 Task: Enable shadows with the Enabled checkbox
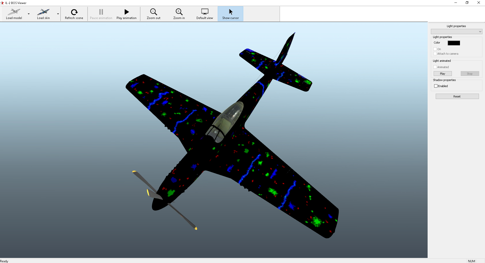[436, 86]
